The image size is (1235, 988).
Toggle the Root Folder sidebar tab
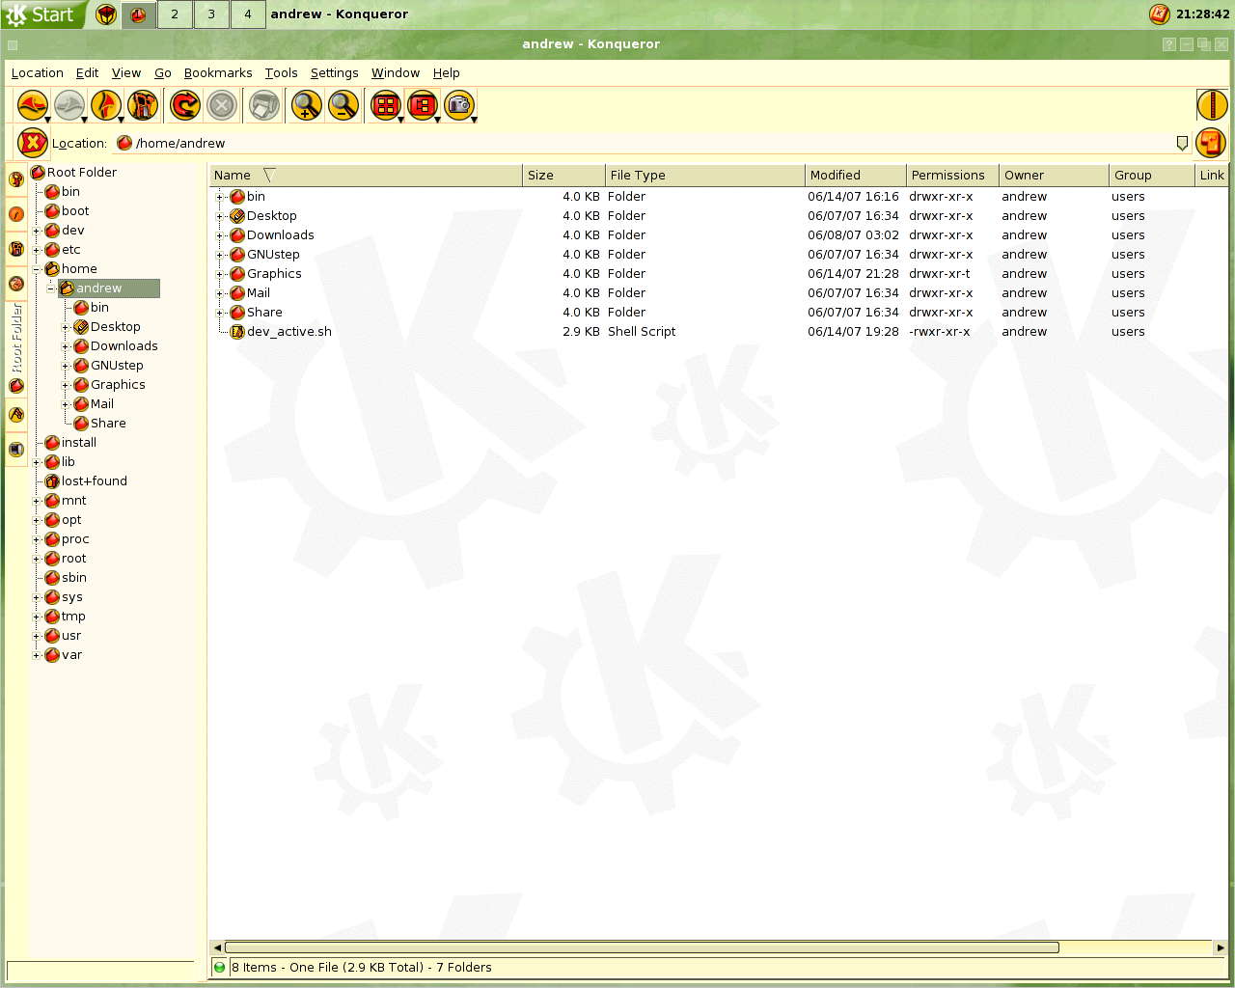[x=16, y=349]
